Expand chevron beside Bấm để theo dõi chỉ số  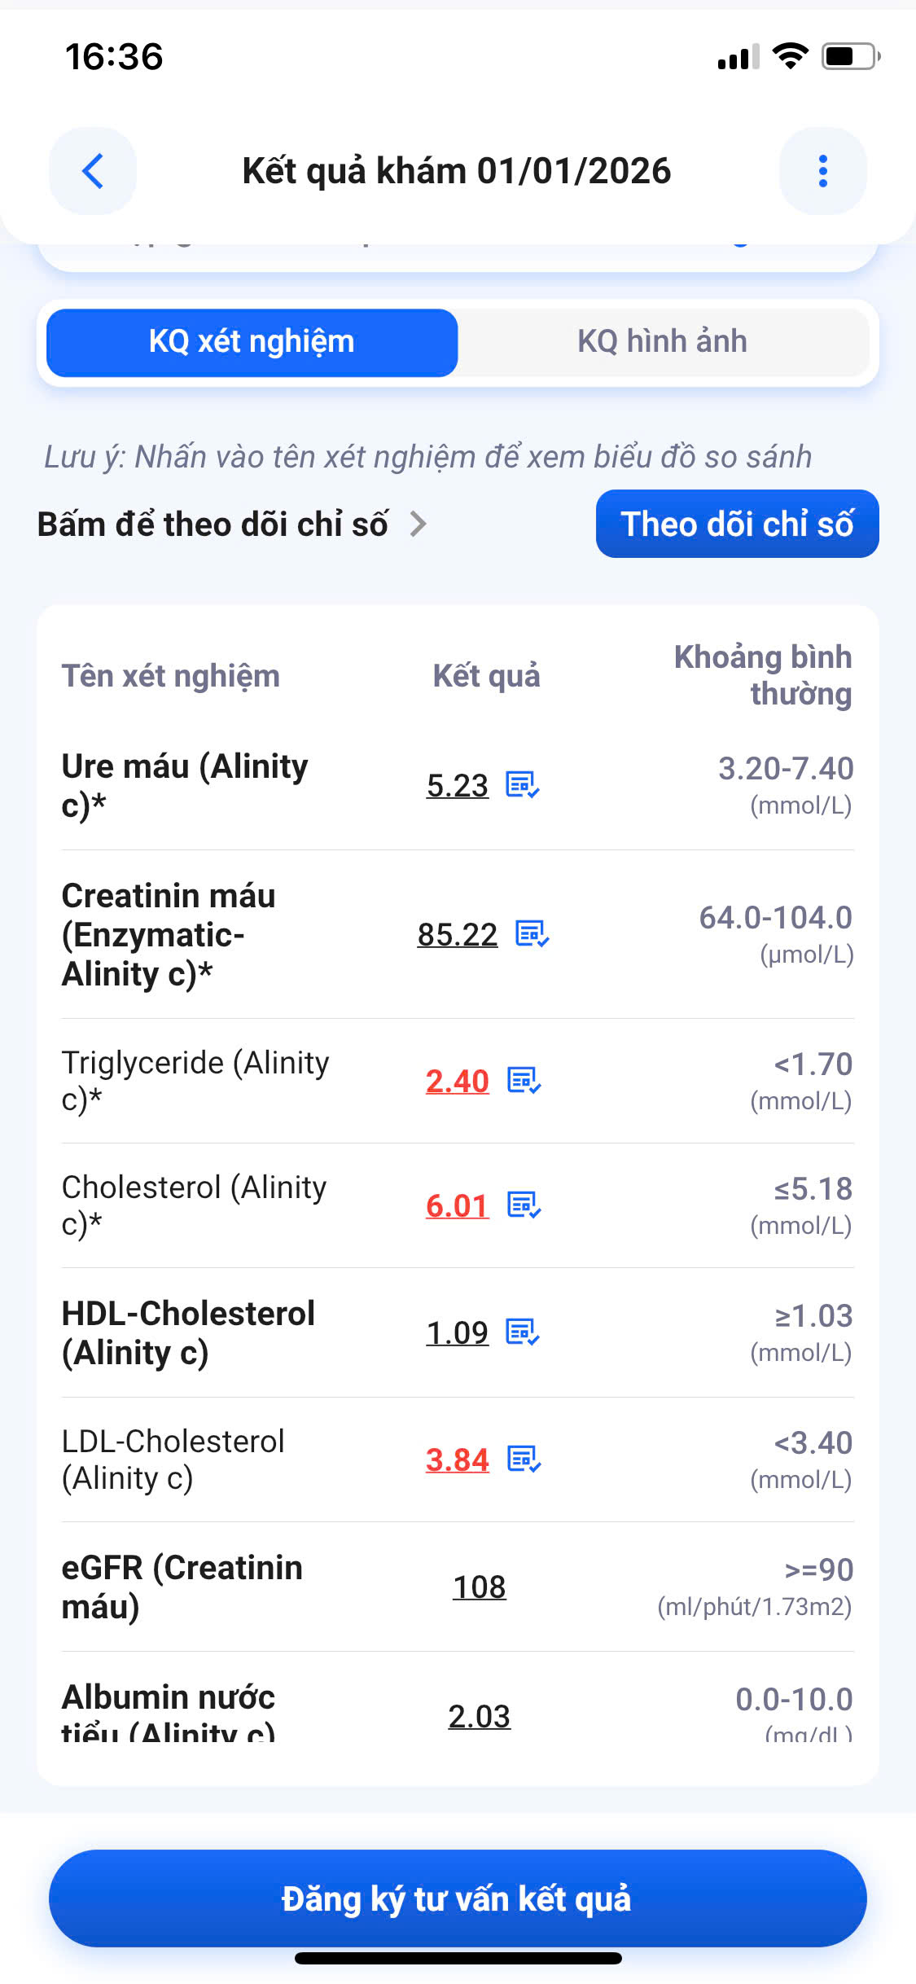(419, 524)
